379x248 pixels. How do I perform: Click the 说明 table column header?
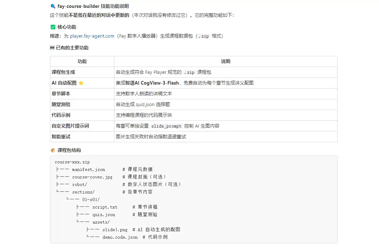tap(225, 61)
